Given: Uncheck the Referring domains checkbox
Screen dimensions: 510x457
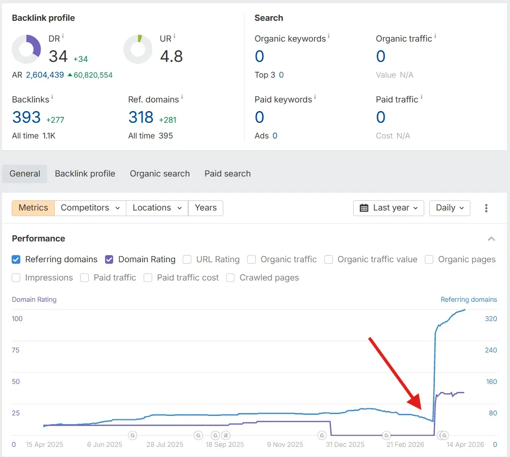Looking at the screenshot, I should click(x=16, y=260).
